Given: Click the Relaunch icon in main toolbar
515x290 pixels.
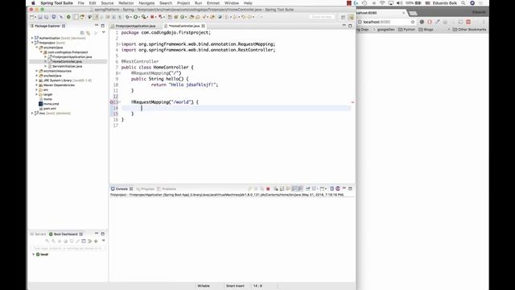Looking at the screenshot, I should [160, 17].
